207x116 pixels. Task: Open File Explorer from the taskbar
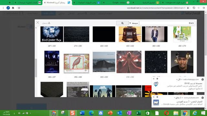coord(176,113)
